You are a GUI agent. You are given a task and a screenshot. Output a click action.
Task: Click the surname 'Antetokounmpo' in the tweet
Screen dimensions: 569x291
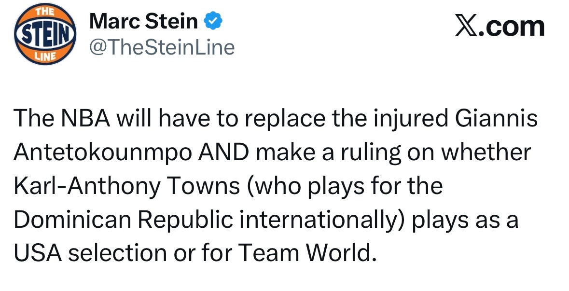pyautogui.click(x=103, y=153)
